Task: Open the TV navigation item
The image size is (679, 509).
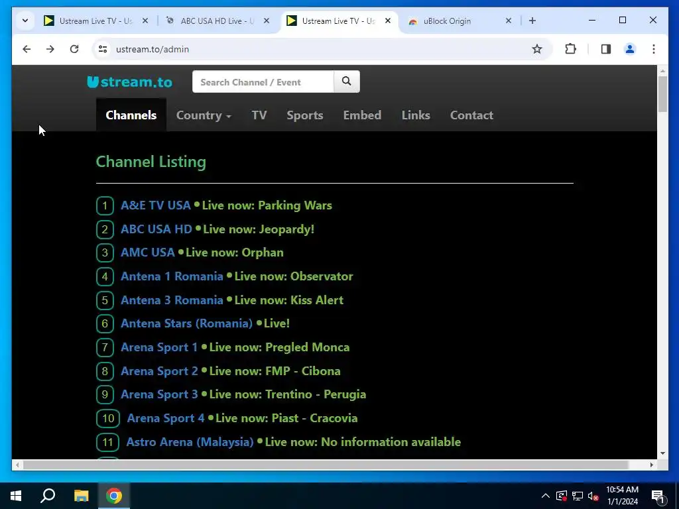Action: coord(259,115)
